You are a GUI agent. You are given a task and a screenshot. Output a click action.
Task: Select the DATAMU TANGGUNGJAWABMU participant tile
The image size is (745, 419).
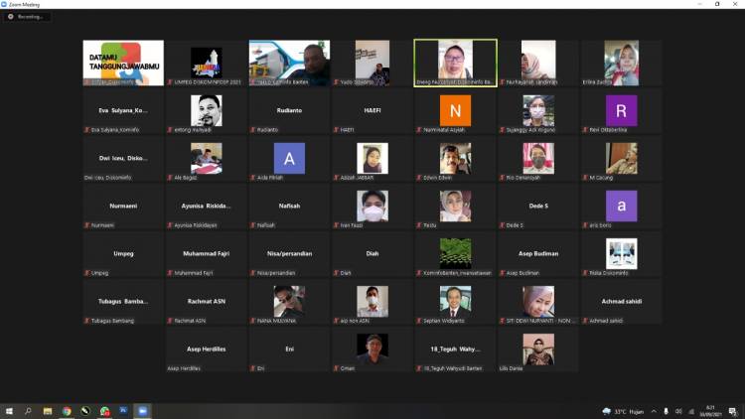click(x=123, y=63)
